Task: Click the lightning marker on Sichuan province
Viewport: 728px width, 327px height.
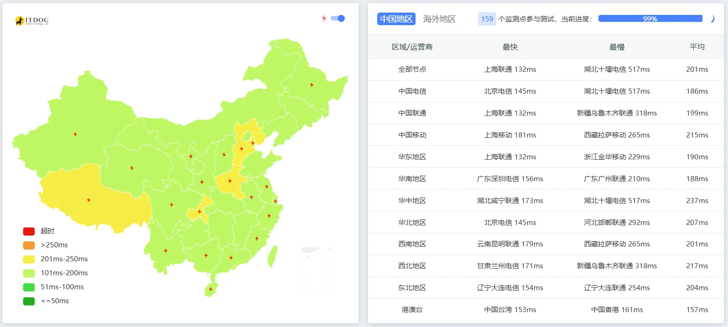Action: pyautogui.click(x=172, y=204)
